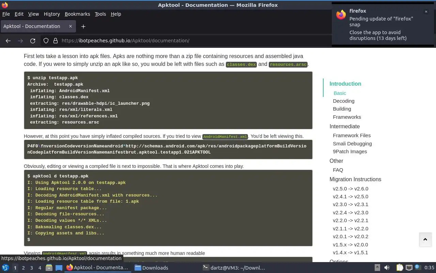This screenshot has height=273, width=436.
Task: Open the History menu
Action: [52, 14]
